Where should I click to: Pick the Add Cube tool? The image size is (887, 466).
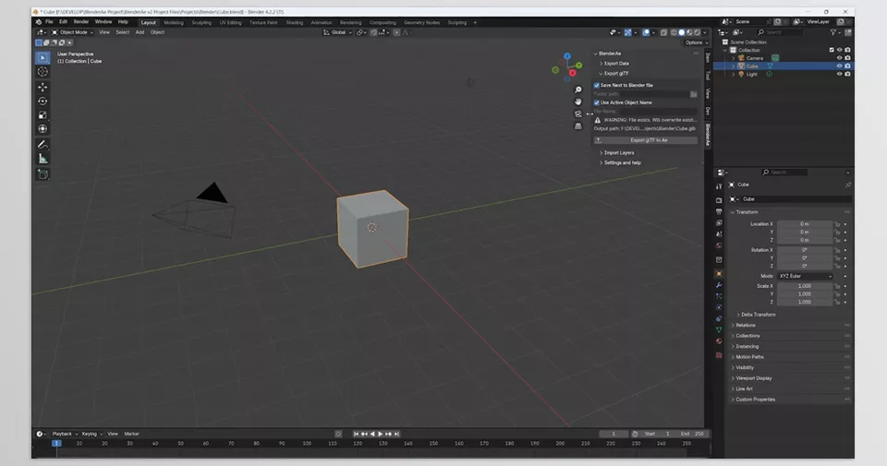pos(43,174)
